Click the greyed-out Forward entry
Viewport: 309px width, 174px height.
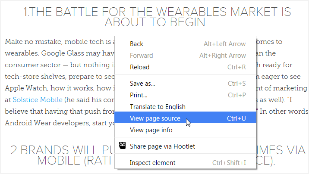tap(141, 55)
